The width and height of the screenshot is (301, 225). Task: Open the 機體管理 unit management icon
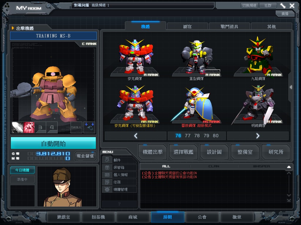pos(107,190)
